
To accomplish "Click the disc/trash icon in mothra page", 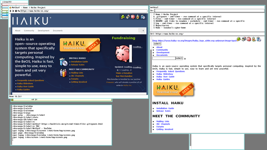I will click(x=259, y=39).
